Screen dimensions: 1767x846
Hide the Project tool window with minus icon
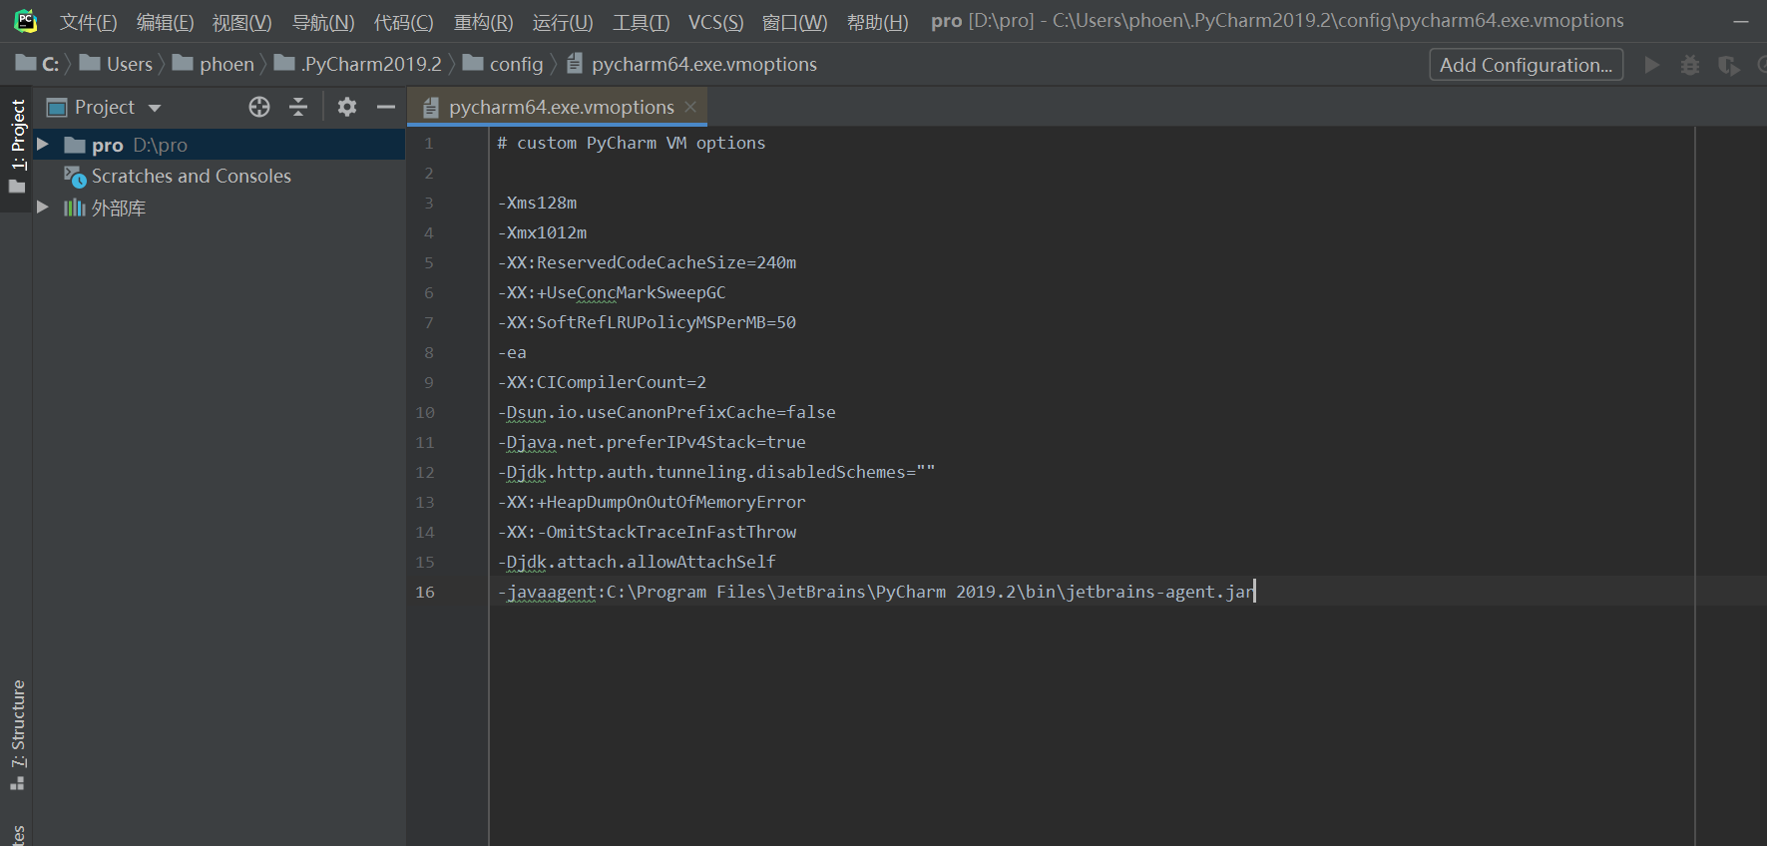pyautogui.click(x=386, y=107)
